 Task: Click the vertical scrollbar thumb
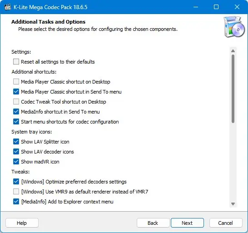(x=233, y=89)
